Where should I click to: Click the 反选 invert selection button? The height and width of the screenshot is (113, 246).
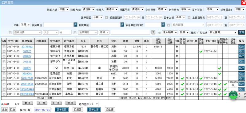click(x=12, y=110)
